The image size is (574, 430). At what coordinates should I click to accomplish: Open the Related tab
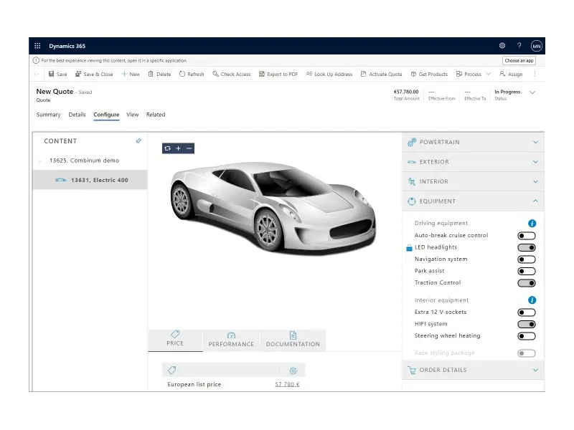point(156,115)
